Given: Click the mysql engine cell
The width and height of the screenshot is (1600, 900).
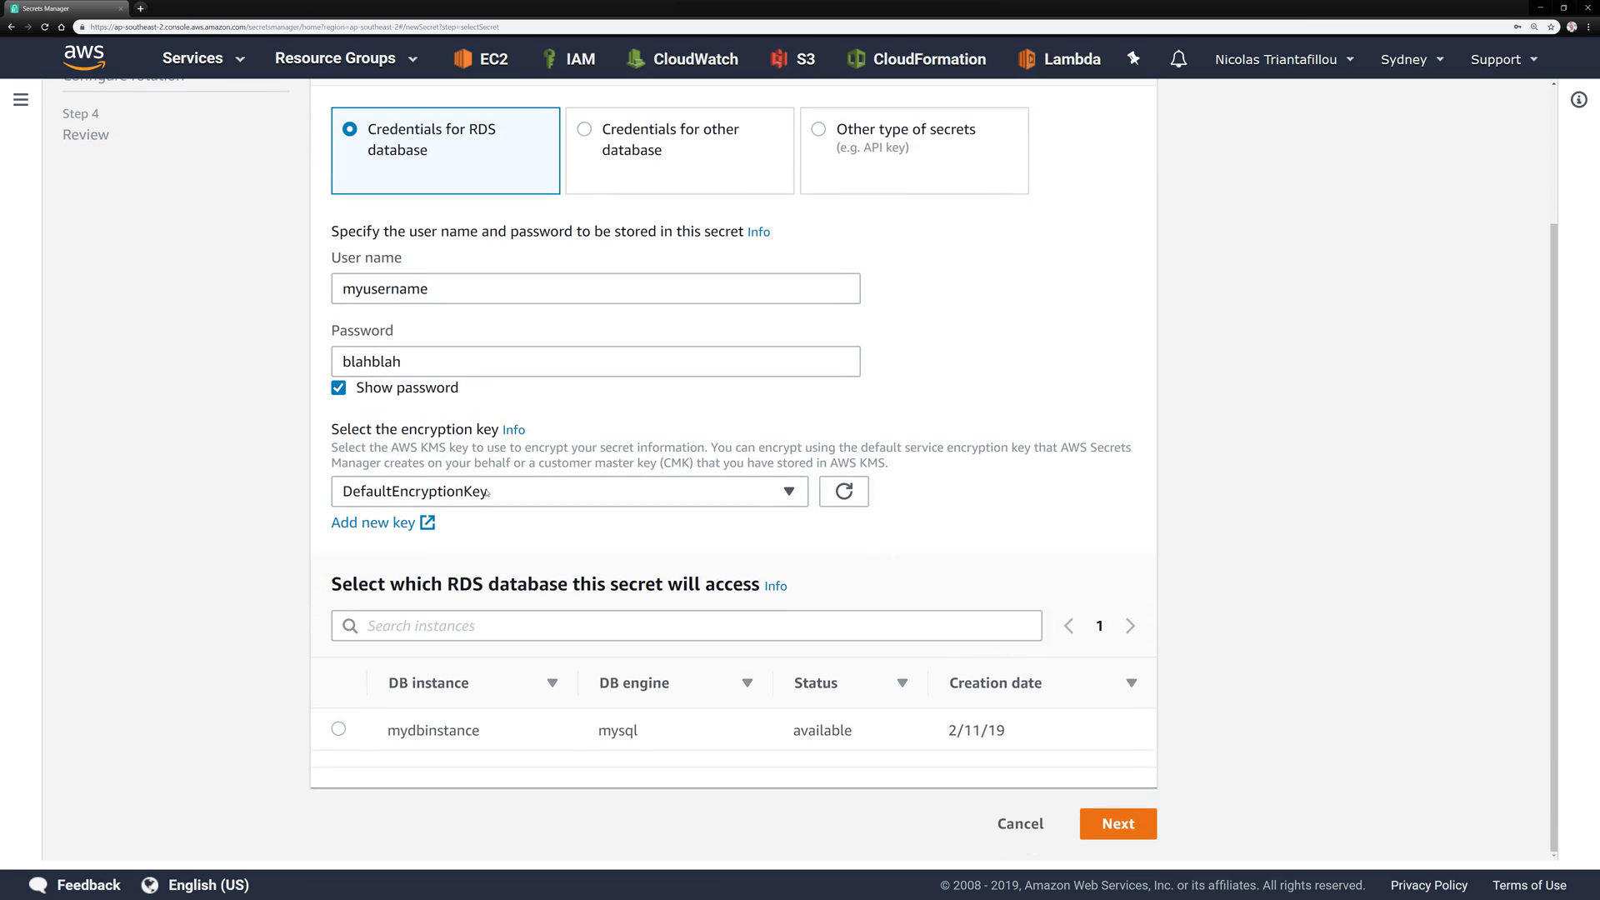Looking at the screenshot, I should click(x=617, y=731).
